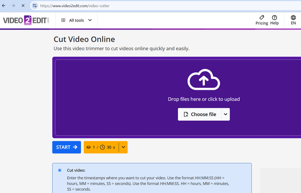
Task: Click the Cut video timestamp description text
Action: tap(148, 184)
